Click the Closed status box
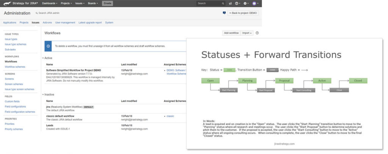Viewport: 388px width, 154px height. [358, 81]
